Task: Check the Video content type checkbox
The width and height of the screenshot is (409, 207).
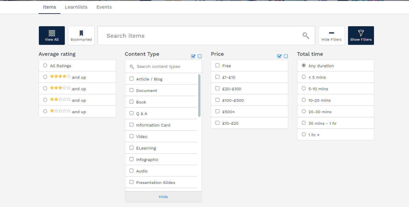Action: [x=132, y=136]
